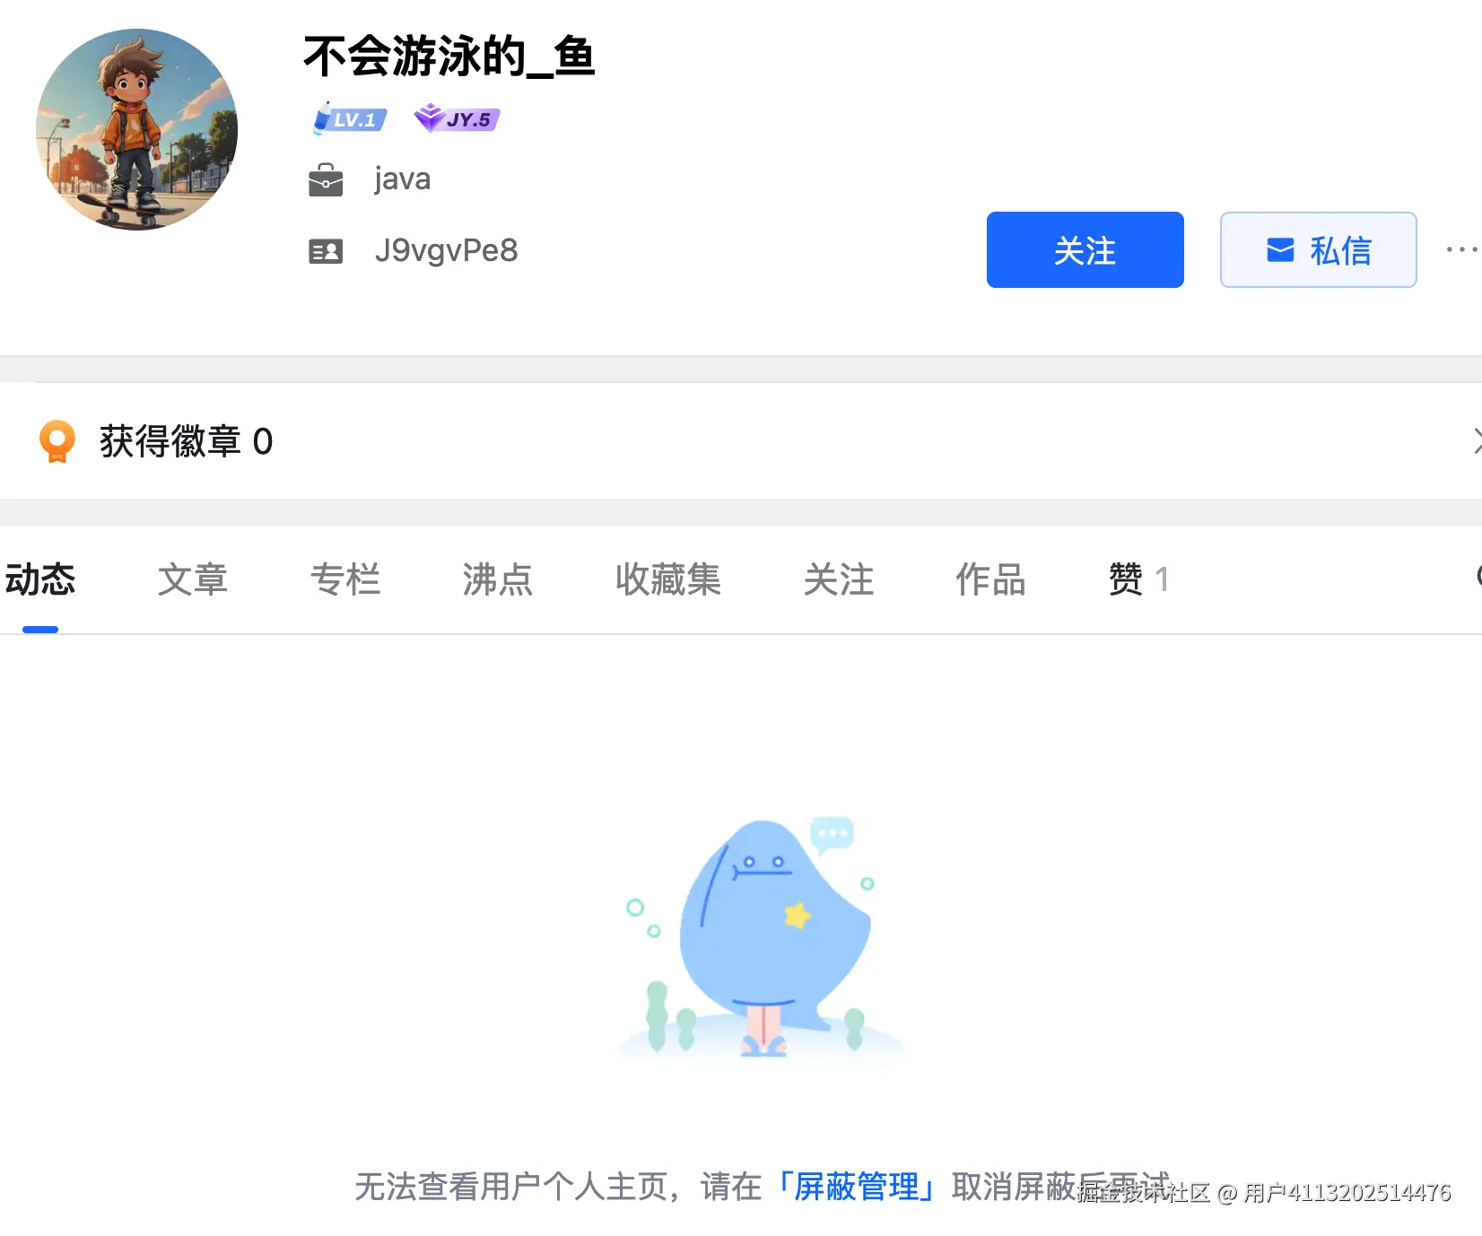Viewport: 1482px width, 1236px height.
Task: Click the orange medal icon beside 获得徽章
Action: [x=58, y=440]
